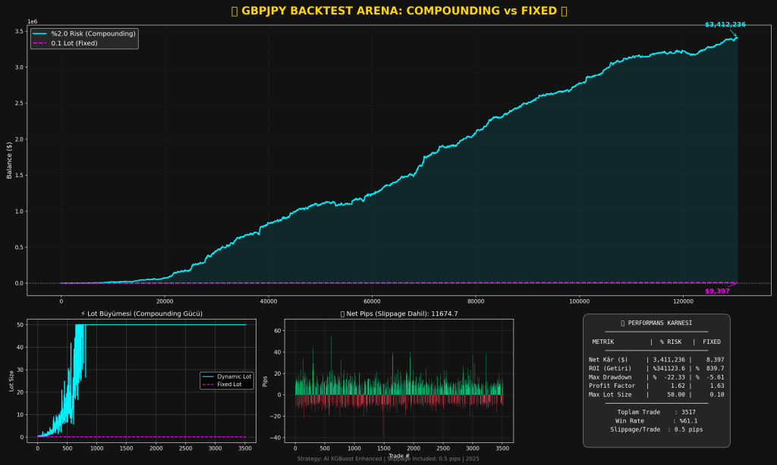Select the Profit Factor row in table
The width and height of the screenshot is (777, 465).
656,386
